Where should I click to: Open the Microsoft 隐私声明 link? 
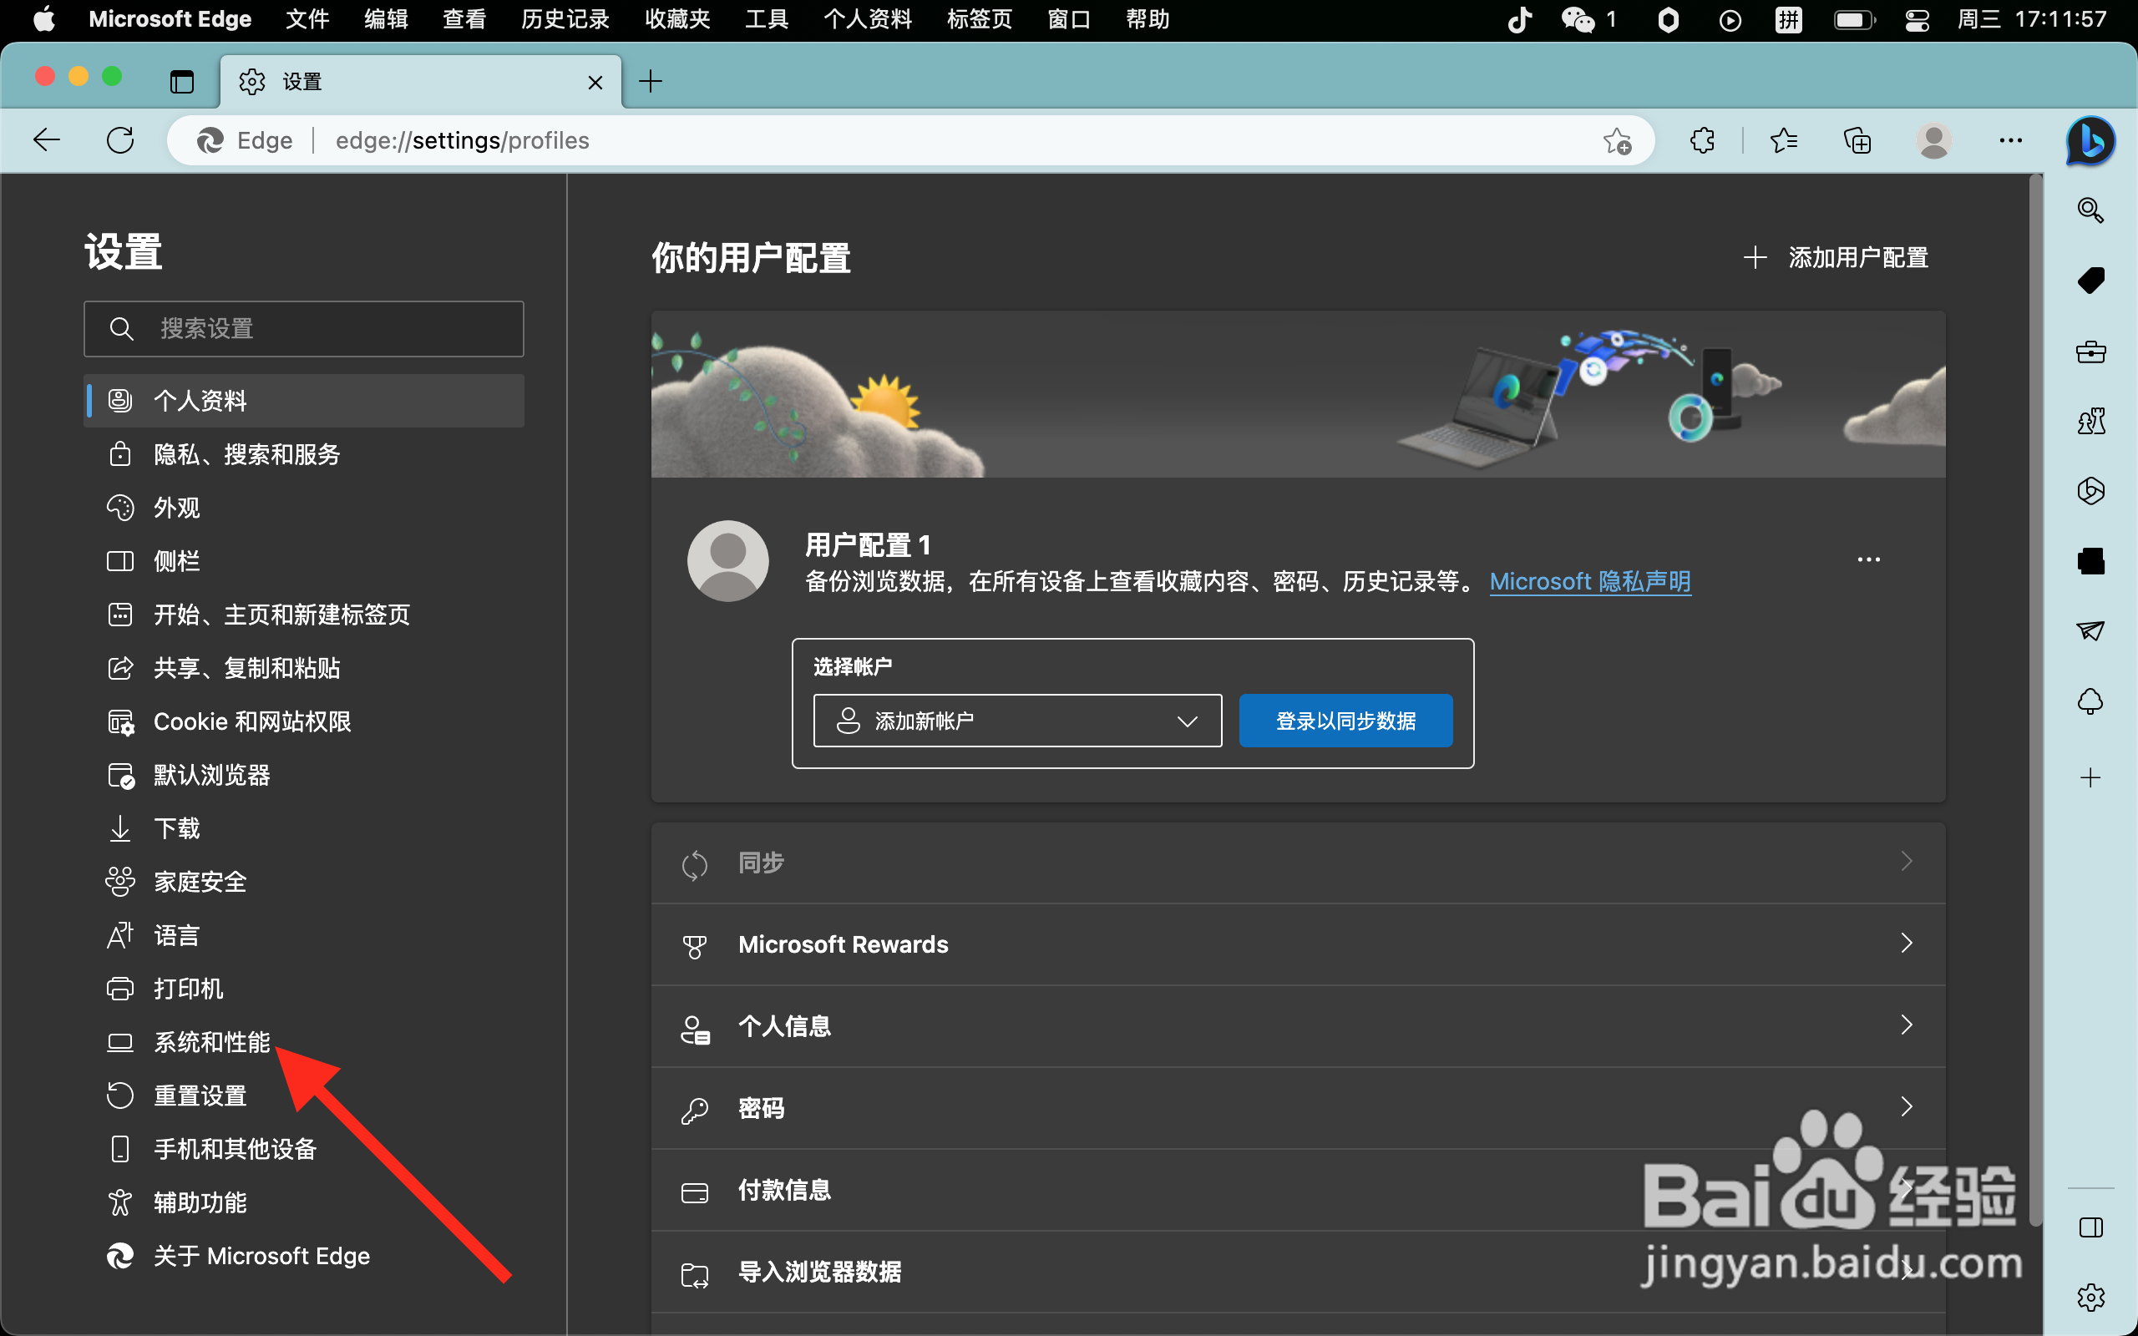[1588, 580]
